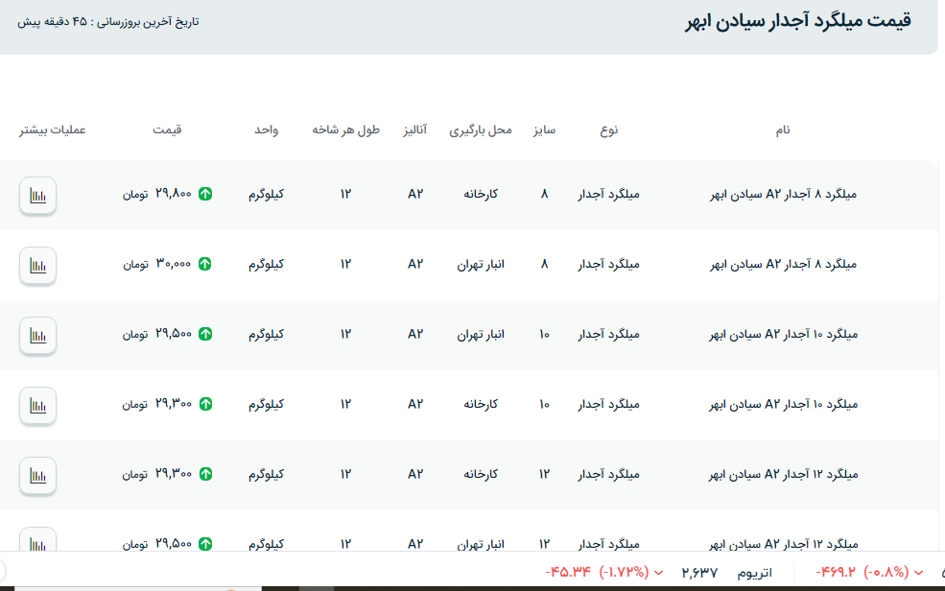Image resolution: width=945 pixels, height=591 pixels.
Task: Open میلگرد 10 آجدار link with انبار تهران
Action: pos(783,335)
